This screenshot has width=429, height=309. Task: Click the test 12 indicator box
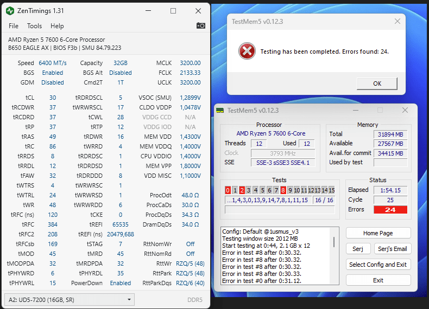311,190
